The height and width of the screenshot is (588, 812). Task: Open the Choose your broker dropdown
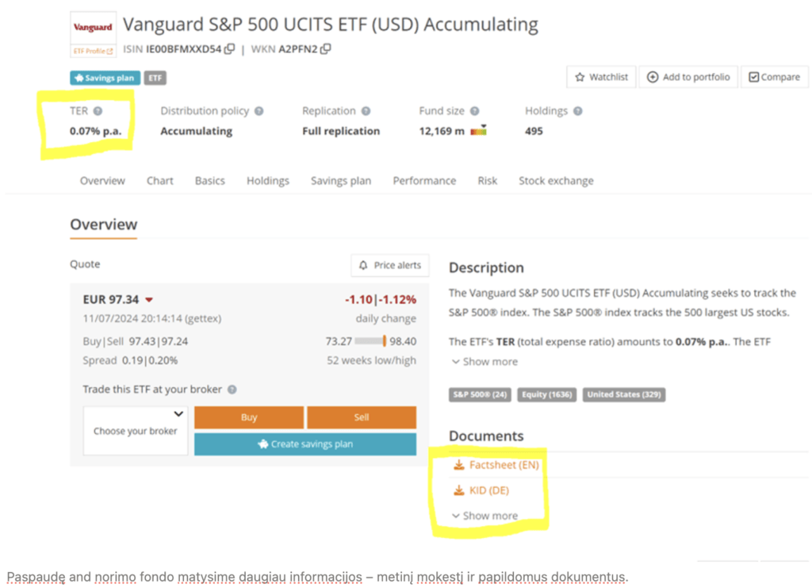pos(135,431)
